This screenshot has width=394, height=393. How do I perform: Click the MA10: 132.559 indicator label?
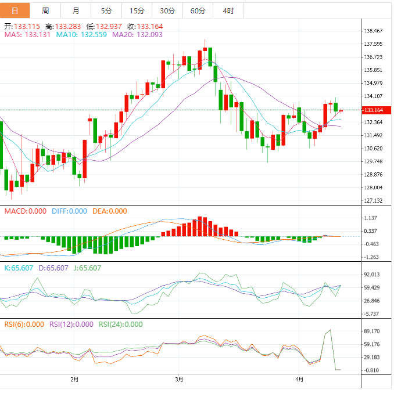81,35
